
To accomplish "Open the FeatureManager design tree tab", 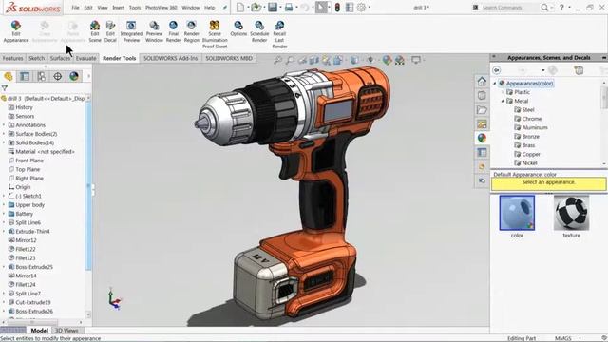I will coord(9,76).
